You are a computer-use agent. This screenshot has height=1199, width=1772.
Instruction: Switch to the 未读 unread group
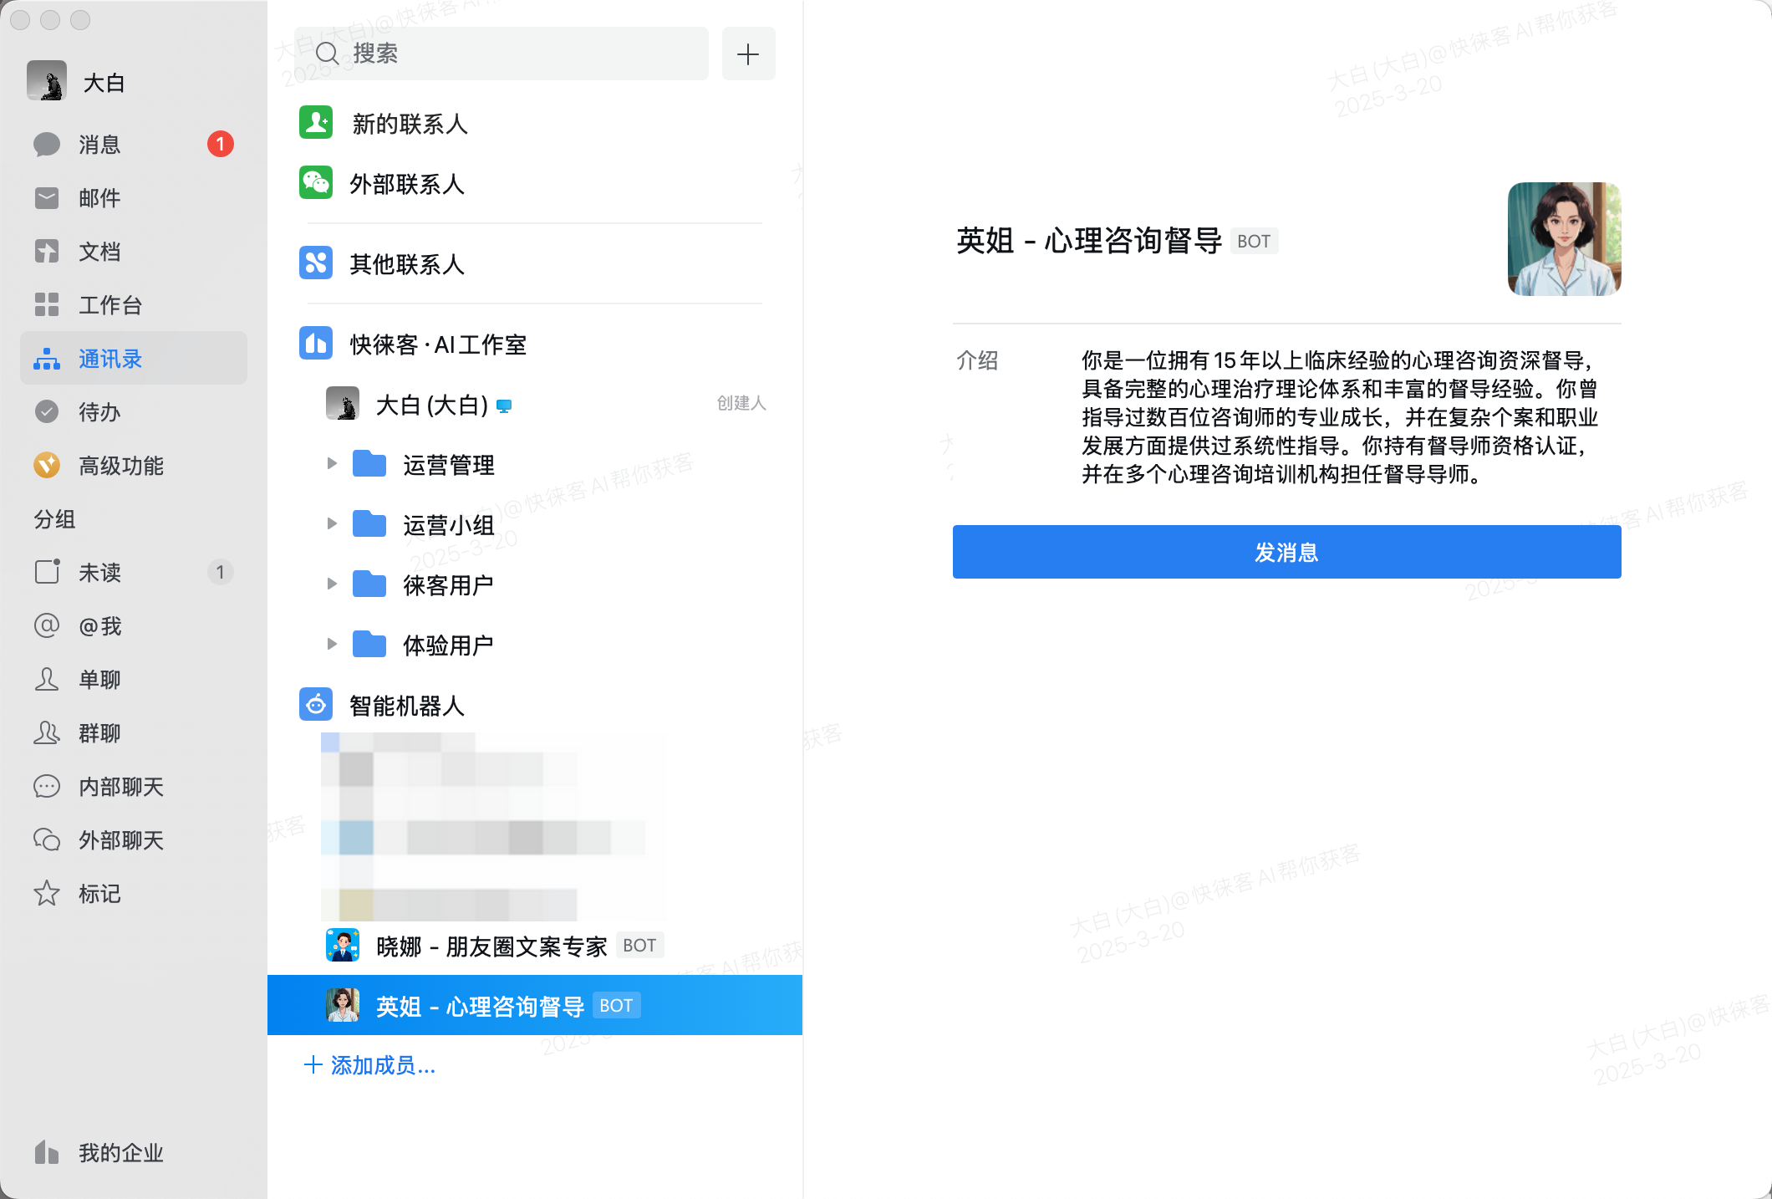click(x=99, y=573)
